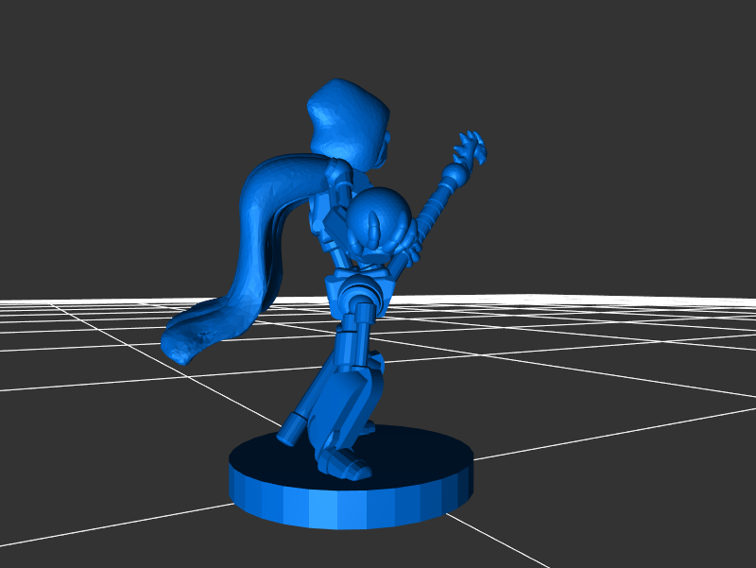Screen dimensions: 756x568
Task: Select the hip joint block
Action: click(x=359, y=288)
